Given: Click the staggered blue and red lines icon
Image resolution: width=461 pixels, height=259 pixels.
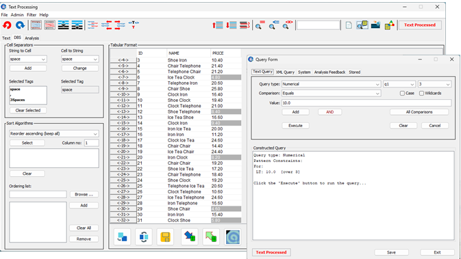Looking at the screenshot, I should click(x=93, y=25).
